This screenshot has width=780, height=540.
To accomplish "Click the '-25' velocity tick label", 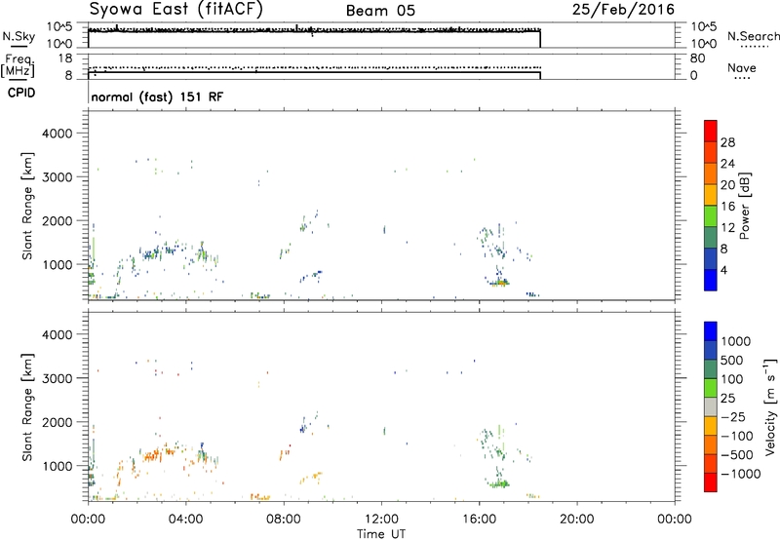I will click(x=733, y=417).
